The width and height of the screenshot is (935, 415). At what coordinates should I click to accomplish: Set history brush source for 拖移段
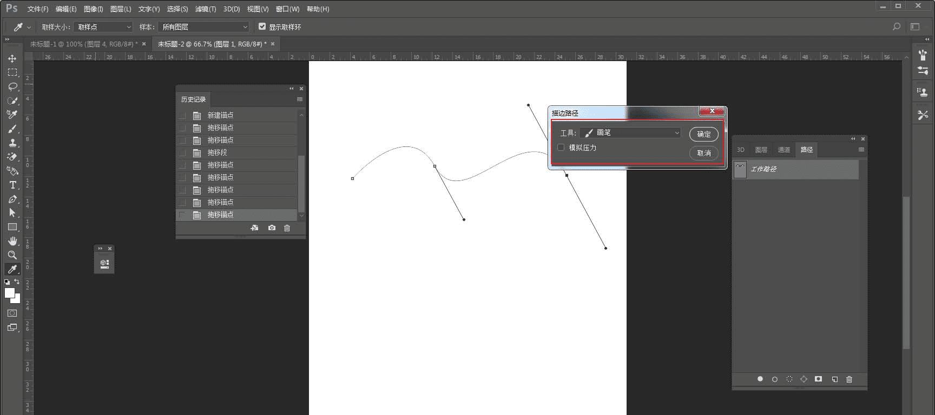182,153
